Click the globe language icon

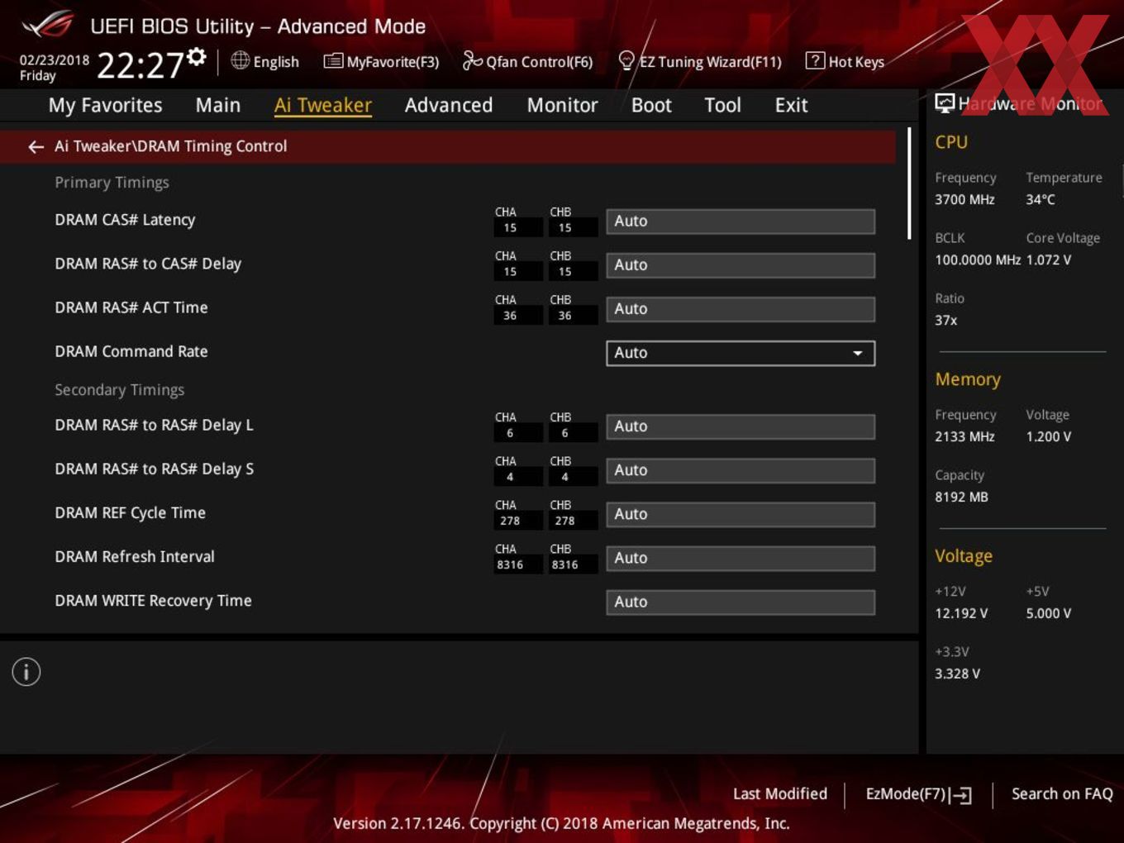240,60
